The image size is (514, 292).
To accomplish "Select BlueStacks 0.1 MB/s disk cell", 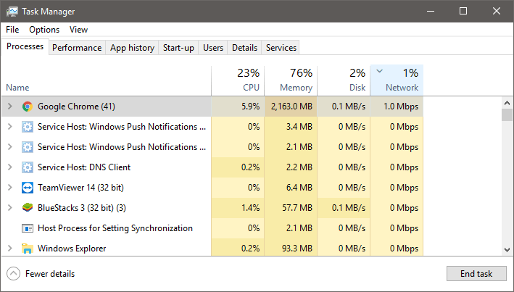I will (x=344, y=208).
